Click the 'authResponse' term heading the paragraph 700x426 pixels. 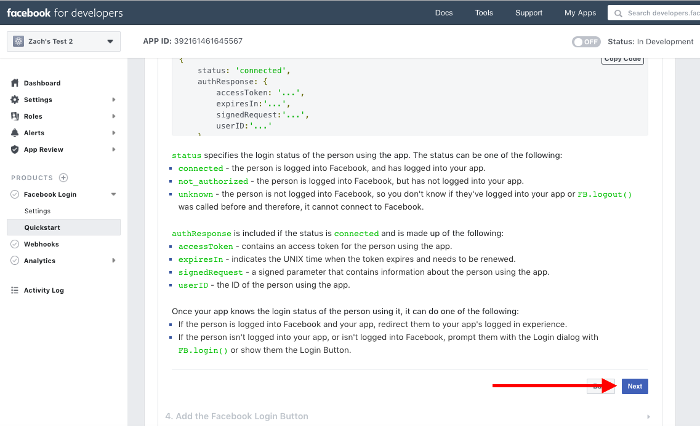[x=201, y=234]
